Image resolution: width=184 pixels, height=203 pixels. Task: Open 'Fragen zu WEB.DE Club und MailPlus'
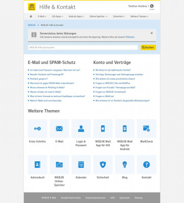pos(113,83)
